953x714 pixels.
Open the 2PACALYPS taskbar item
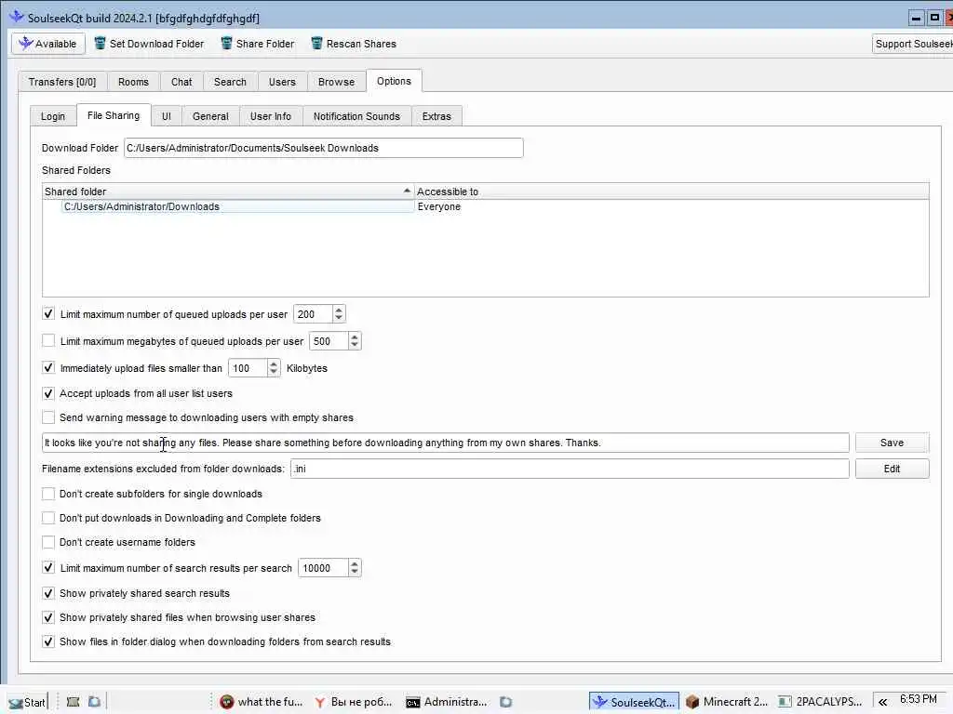820,702
